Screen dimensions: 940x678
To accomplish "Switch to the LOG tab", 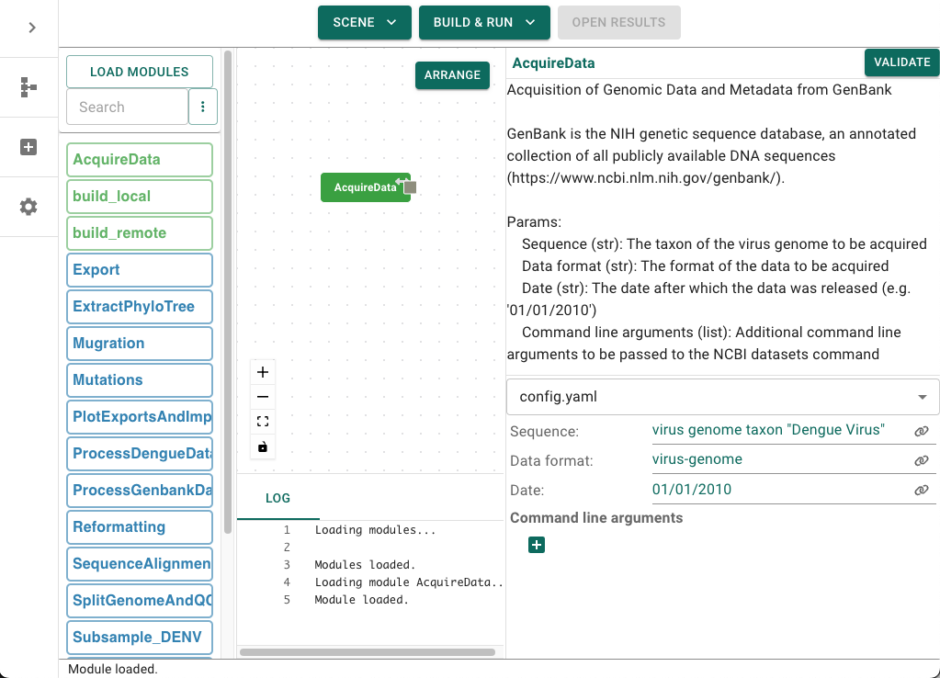I will click(277, 498).
